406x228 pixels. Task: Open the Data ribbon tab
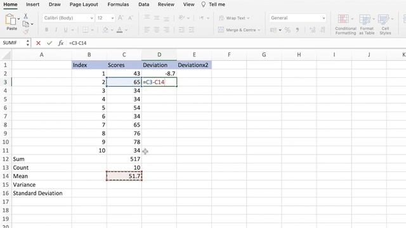pos(144,4)
